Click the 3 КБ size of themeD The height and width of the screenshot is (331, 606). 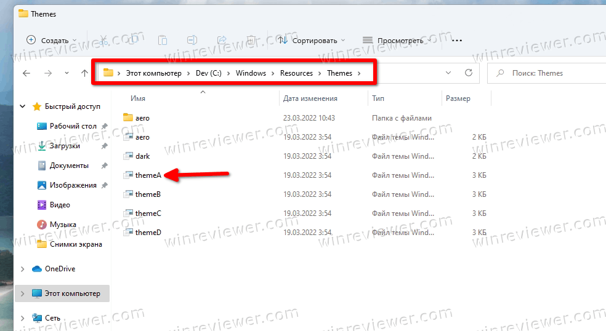[x=479, y=233]
